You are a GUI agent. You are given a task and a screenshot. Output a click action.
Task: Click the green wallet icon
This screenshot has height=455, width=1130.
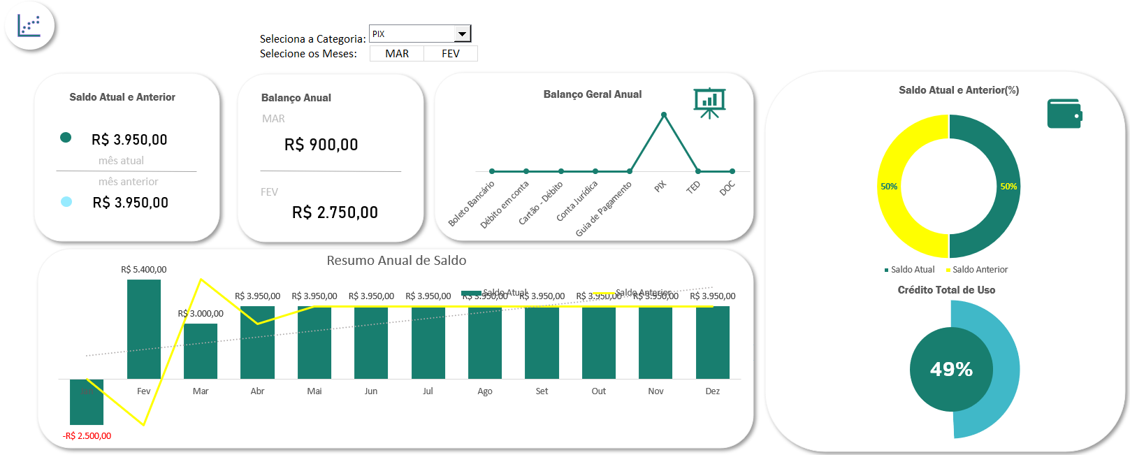(1064, 113)
